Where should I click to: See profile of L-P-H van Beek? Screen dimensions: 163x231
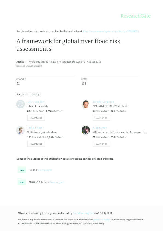click(x=36, y=118)
